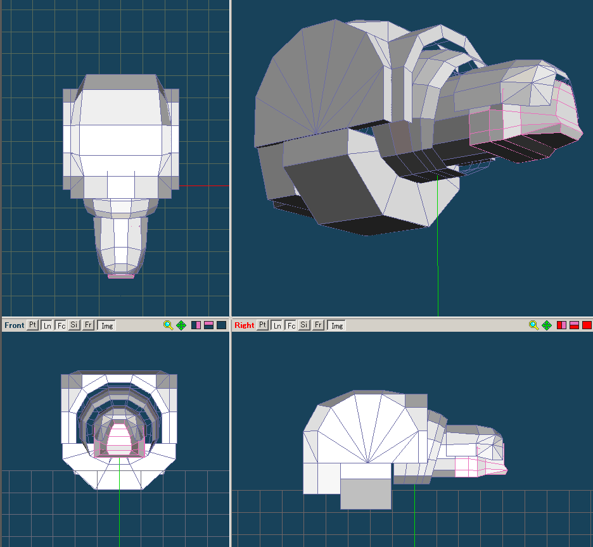The width and height of the screenshot is (593, 547).
Task: Toggle Img background image in Right view
Action: pyautogui.click(x=337, y=325)
